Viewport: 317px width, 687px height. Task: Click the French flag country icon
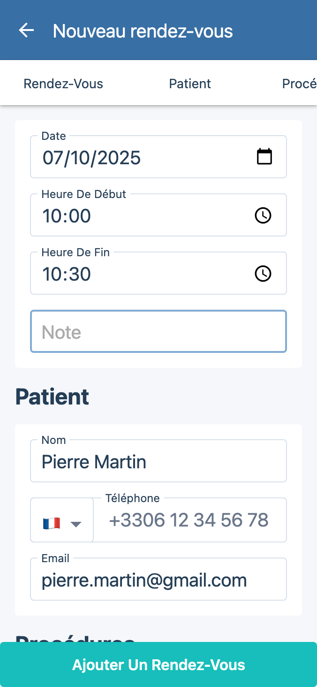click(x=51, y=523)
